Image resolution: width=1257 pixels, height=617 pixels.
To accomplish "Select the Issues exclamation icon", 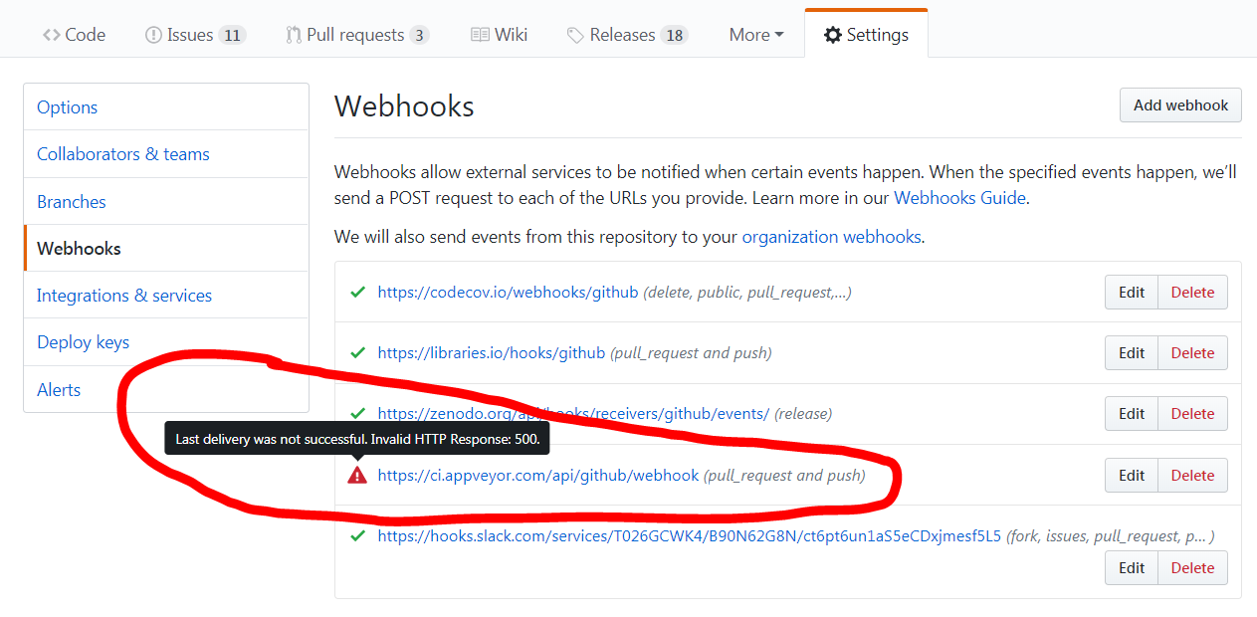I will point(152,34).
